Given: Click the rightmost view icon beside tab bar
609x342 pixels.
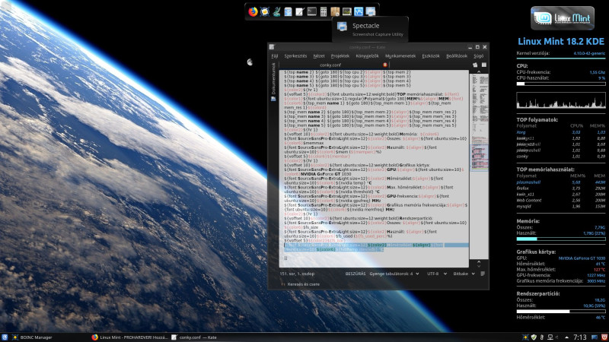Looking at the screenshot, I should point(484,65).
